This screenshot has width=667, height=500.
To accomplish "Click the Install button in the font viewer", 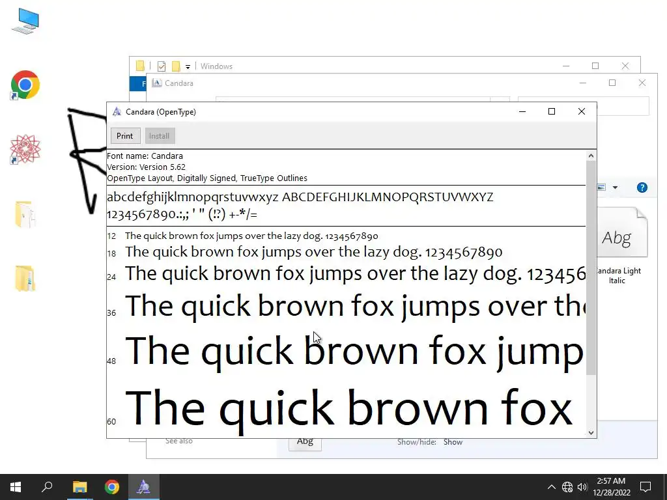I will click(x=159, y=135).
